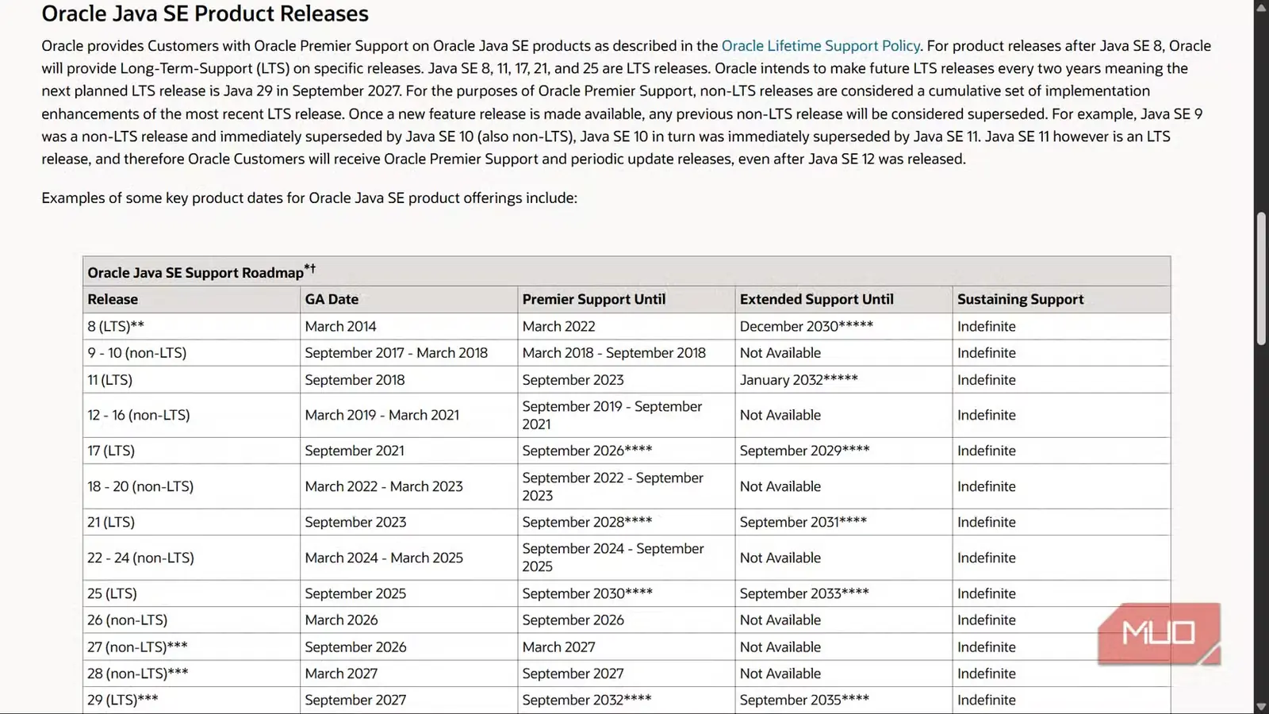Click the 8 (LTS)** release cell

(191, 326)
